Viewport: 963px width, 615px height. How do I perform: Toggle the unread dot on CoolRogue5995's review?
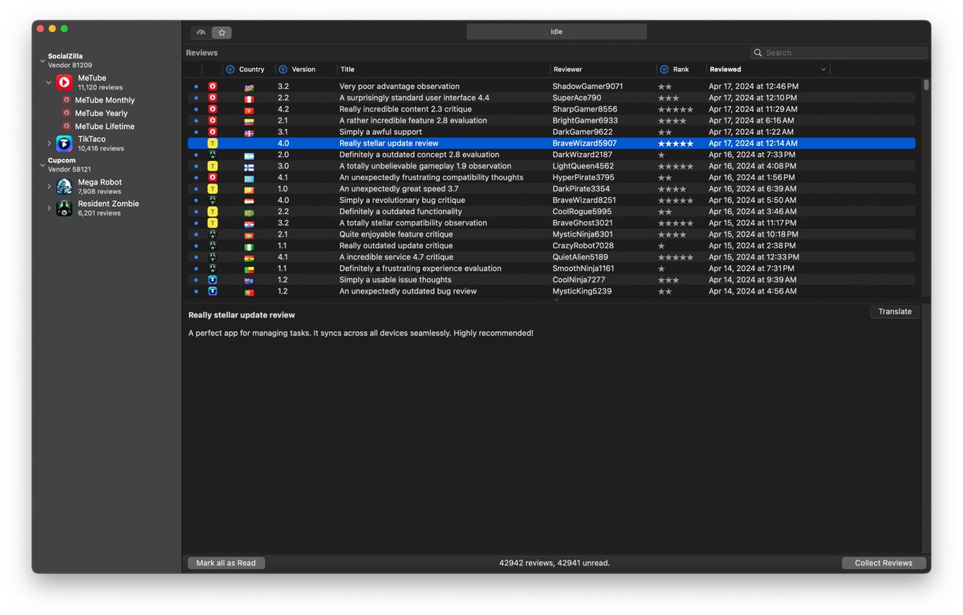pos(196,212)
